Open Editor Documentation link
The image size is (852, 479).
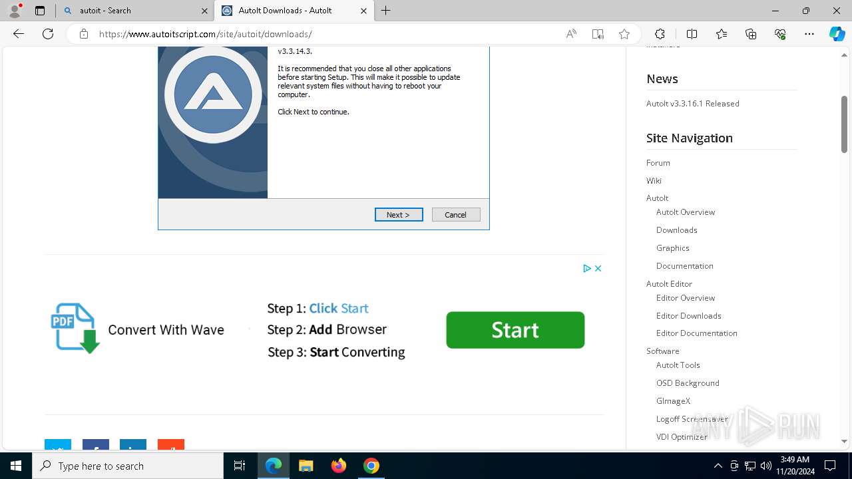pos(696,333)
